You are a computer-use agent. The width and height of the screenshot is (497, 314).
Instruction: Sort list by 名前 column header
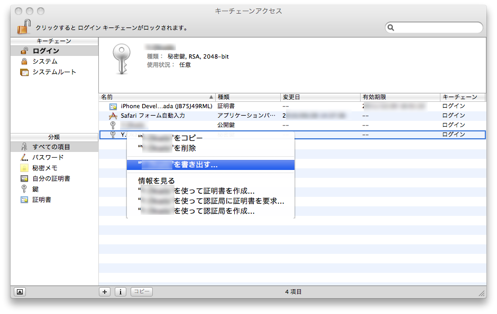157,97
